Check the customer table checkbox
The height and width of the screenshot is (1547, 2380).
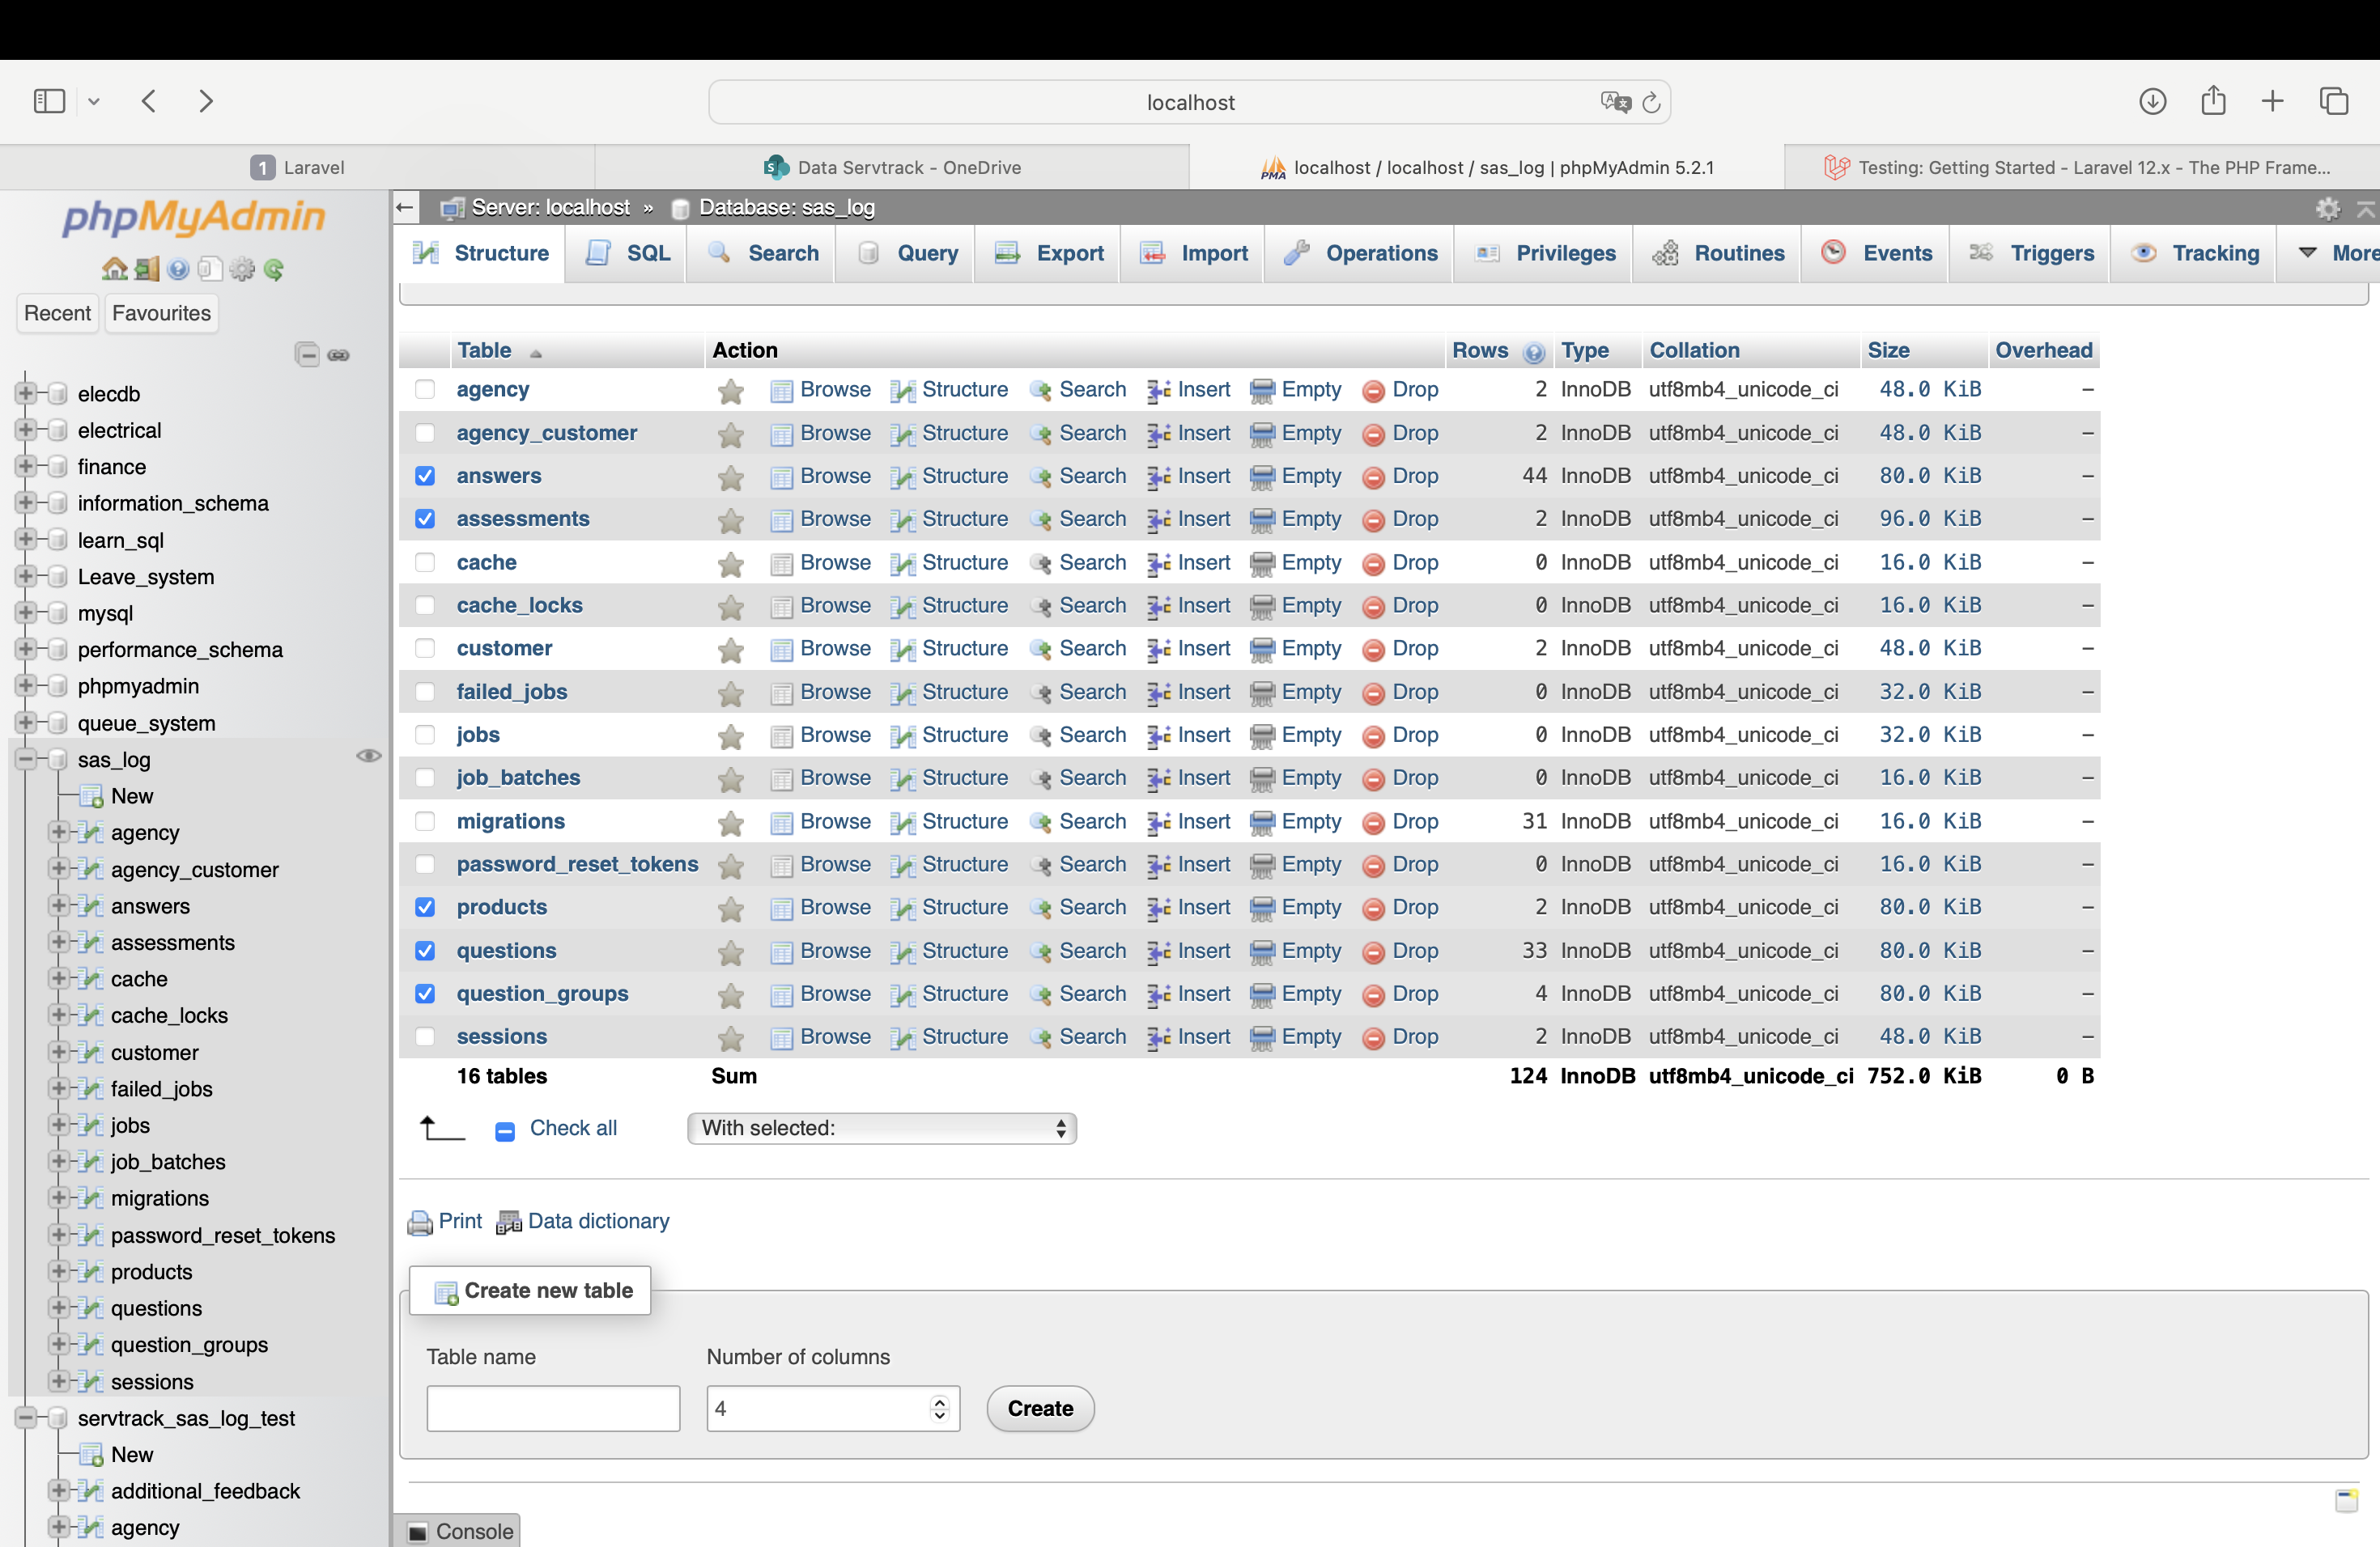(425, 649)
